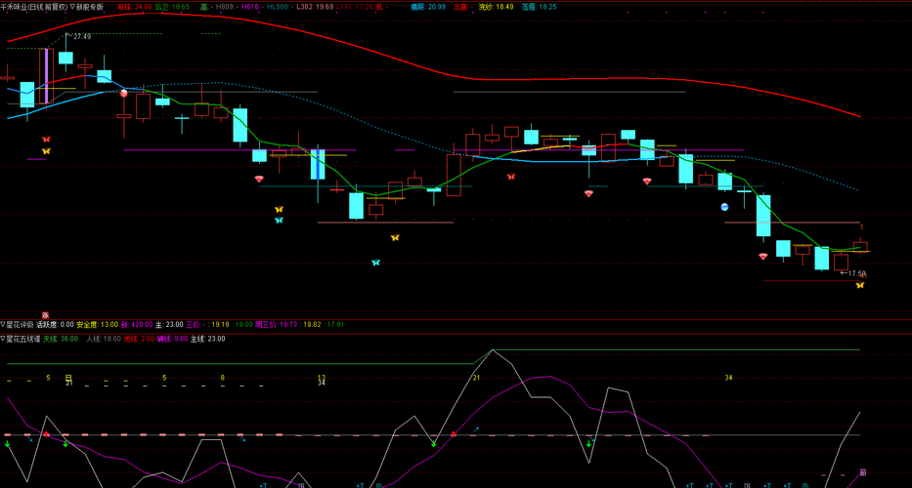Viewport: 912px width, 488px height.
Task: Click the 天线 36.00 legend label
Action: point(61,339)
